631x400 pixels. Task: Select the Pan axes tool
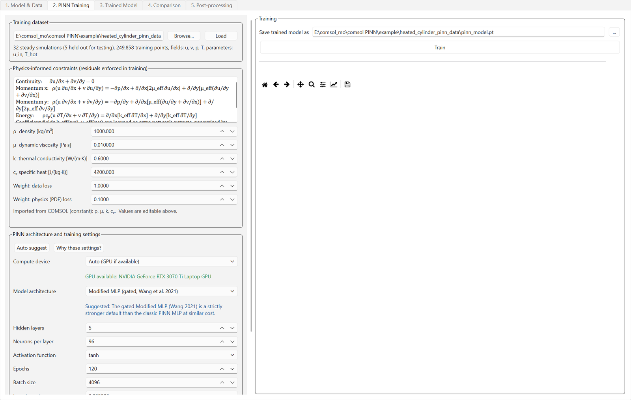[301, 85]
